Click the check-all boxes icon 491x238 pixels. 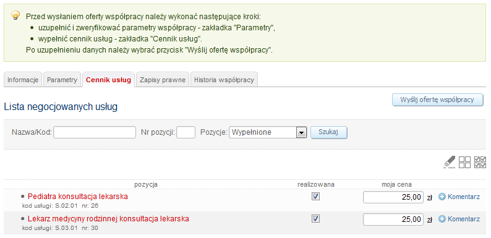coord(480,162)
